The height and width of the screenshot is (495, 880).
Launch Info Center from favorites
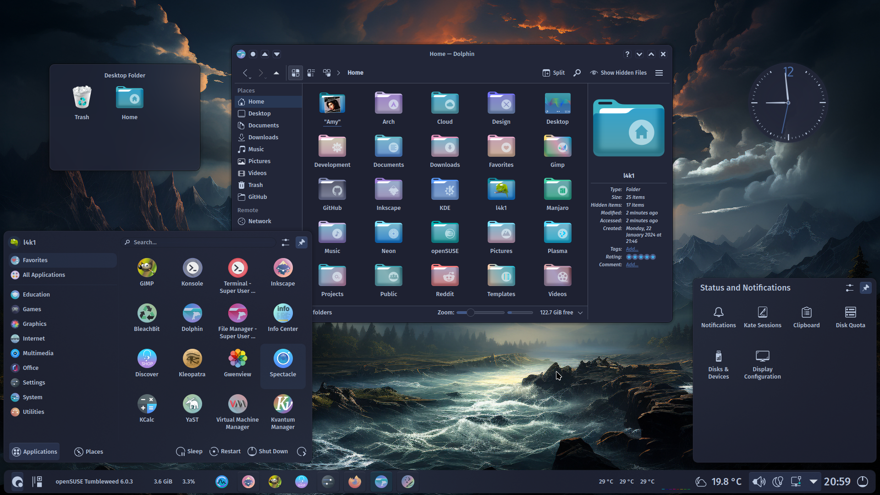pos(283,318)
